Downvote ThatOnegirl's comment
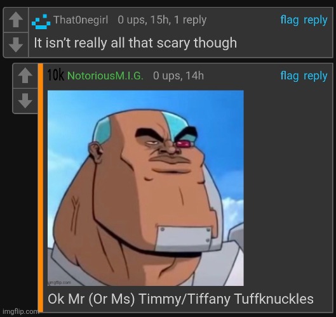 [x=16, y=45]
